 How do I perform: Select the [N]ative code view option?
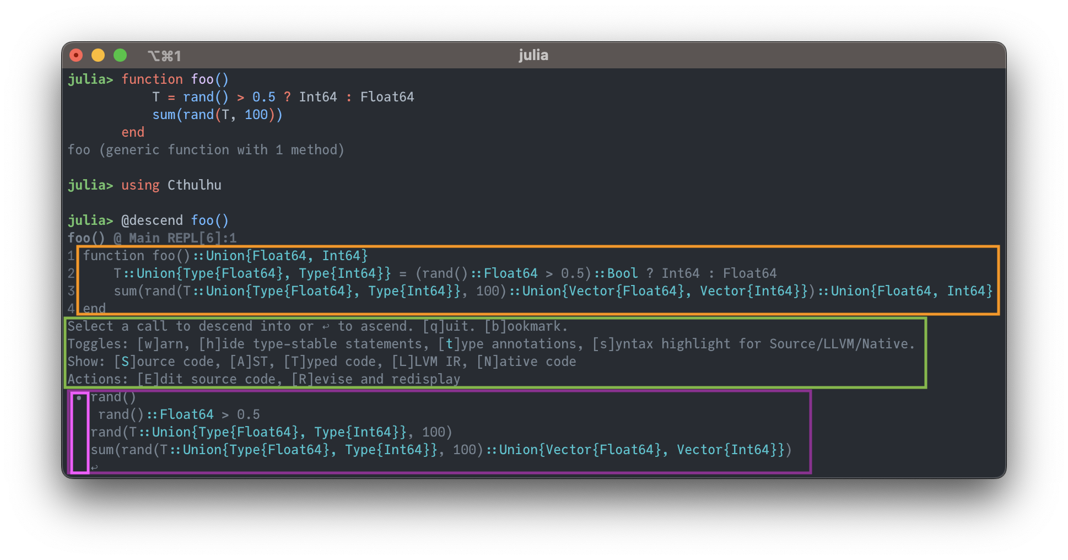tap(526, 362)
